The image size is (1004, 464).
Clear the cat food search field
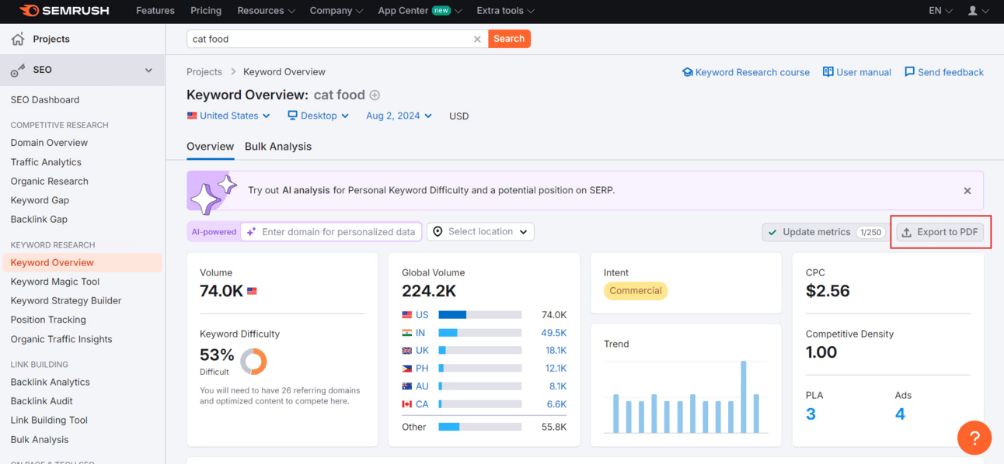click(477, 39)
